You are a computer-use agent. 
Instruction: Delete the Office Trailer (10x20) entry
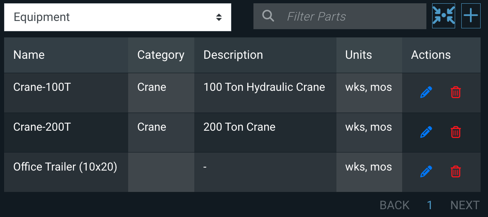click(456, 171)
